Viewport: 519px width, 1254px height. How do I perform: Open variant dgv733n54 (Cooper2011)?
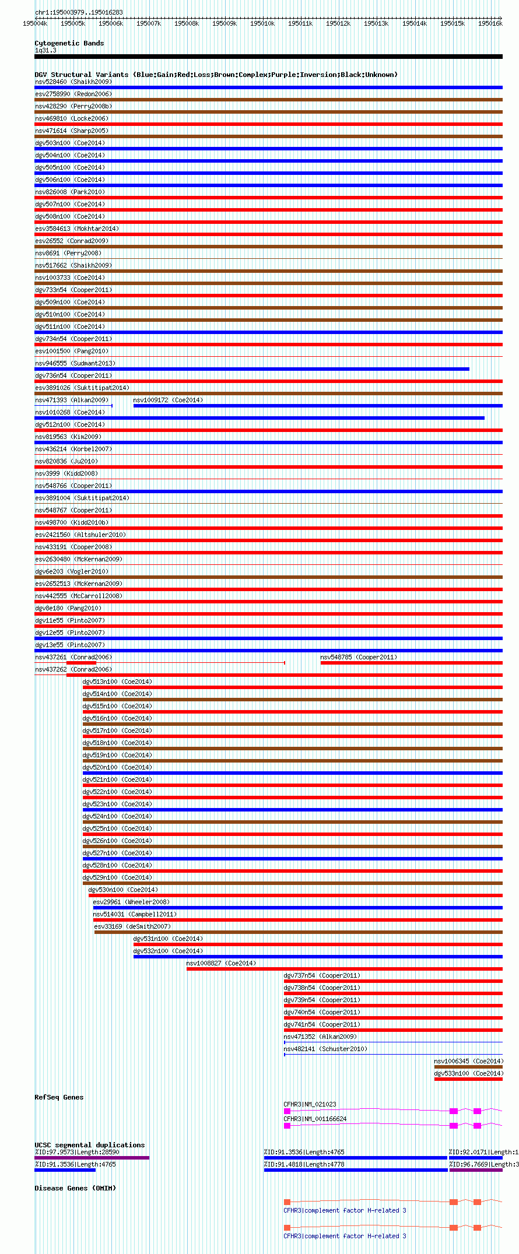73,290
